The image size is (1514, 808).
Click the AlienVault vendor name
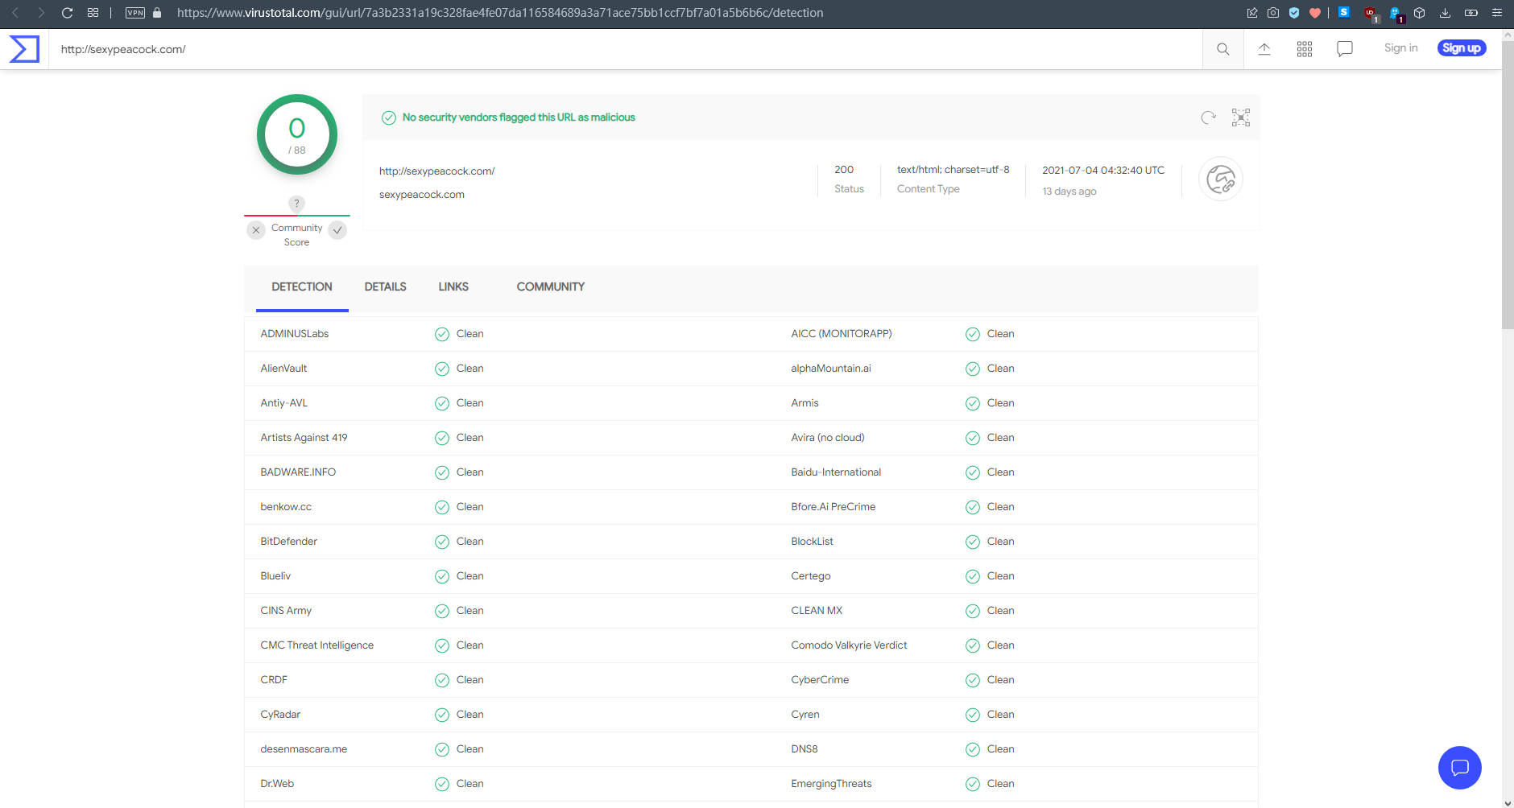pos(283,369)
